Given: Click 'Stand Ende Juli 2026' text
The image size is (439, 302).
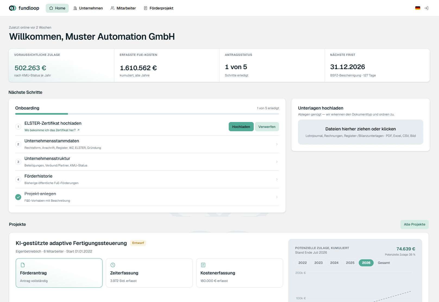Looking at the screenshot, I should coord(311,253).
